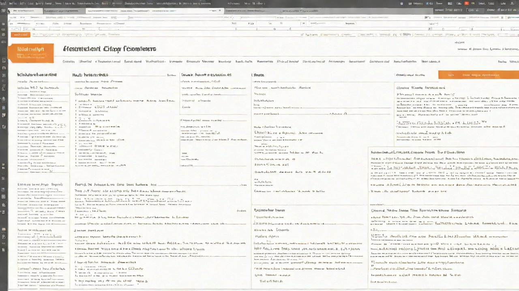Click the topmost icon in the dark left sidebar
Screen dimensions: 519x291
tap(4, 11)
